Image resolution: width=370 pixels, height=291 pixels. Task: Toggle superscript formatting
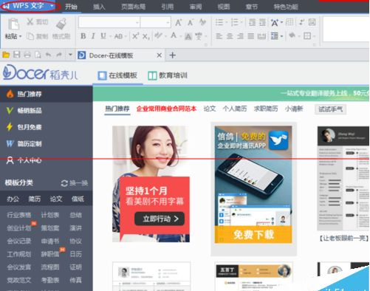(135, 36)
